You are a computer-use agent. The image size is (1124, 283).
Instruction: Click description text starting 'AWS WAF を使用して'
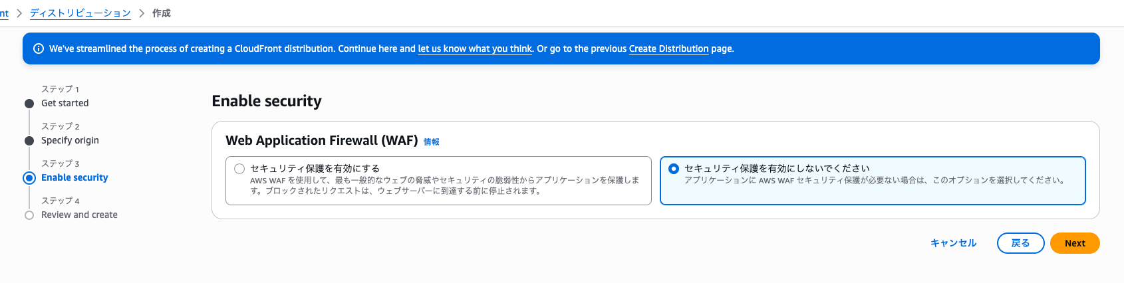444,185
